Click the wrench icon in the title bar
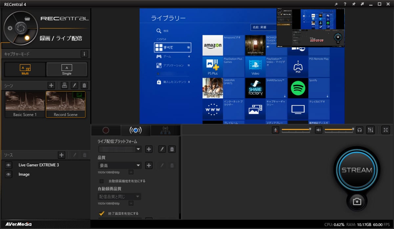The width and height of the screenshot is (394, 229). [336, 4]
